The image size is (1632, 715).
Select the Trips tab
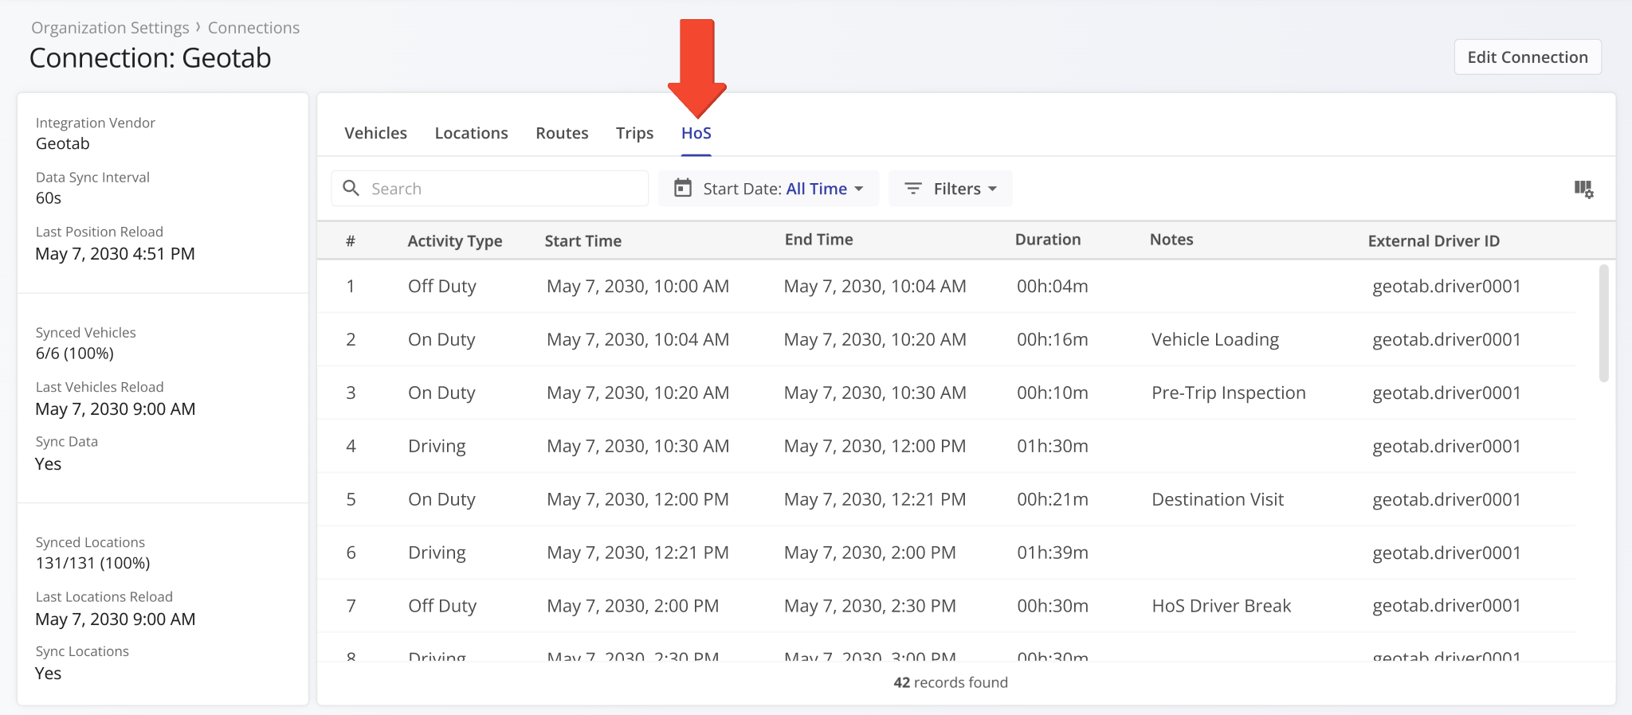[x=634, y=133]
